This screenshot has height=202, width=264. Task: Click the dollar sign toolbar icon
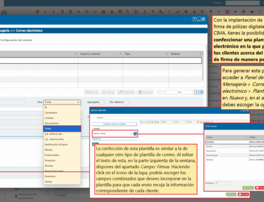coord(219,12)
